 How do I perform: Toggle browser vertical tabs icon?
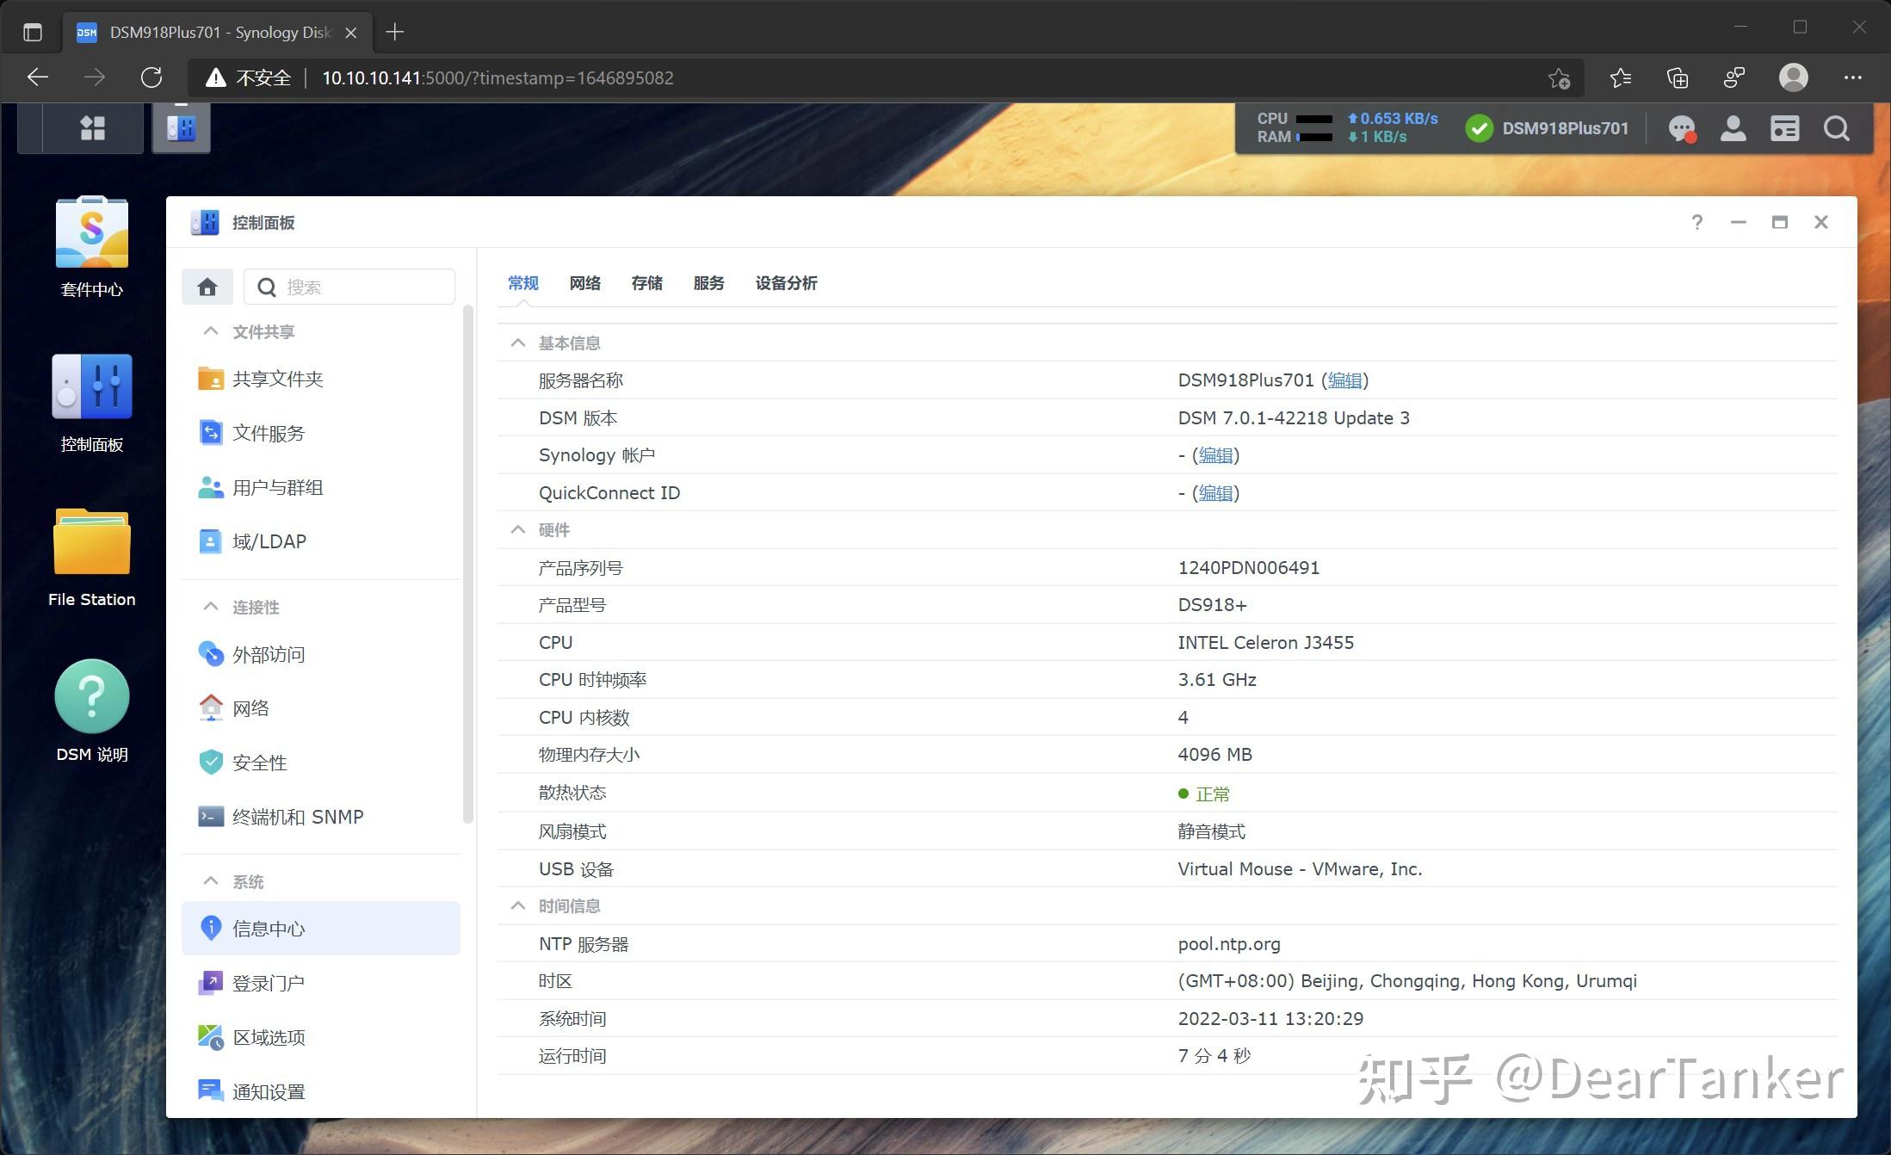(33, 33)
